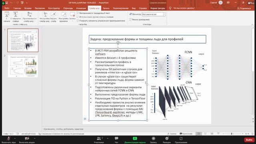
Task: Click the zoom slider handle
Action: (x=232, y=134)
